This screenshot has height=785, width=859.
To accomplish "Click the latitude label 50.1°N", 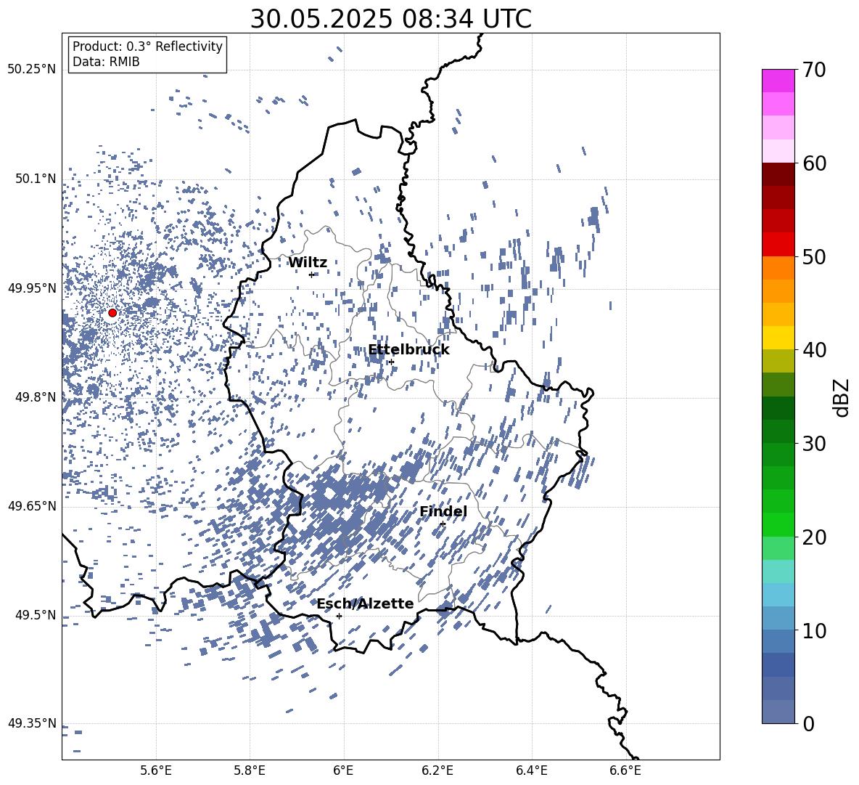I will [36, 179].
